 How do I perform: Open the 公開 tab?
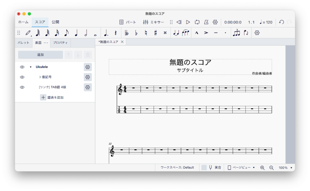pos(55,22)
